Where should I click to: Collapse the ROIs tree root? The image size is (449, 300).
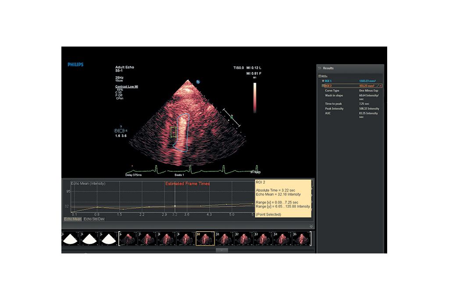(320, 76)
